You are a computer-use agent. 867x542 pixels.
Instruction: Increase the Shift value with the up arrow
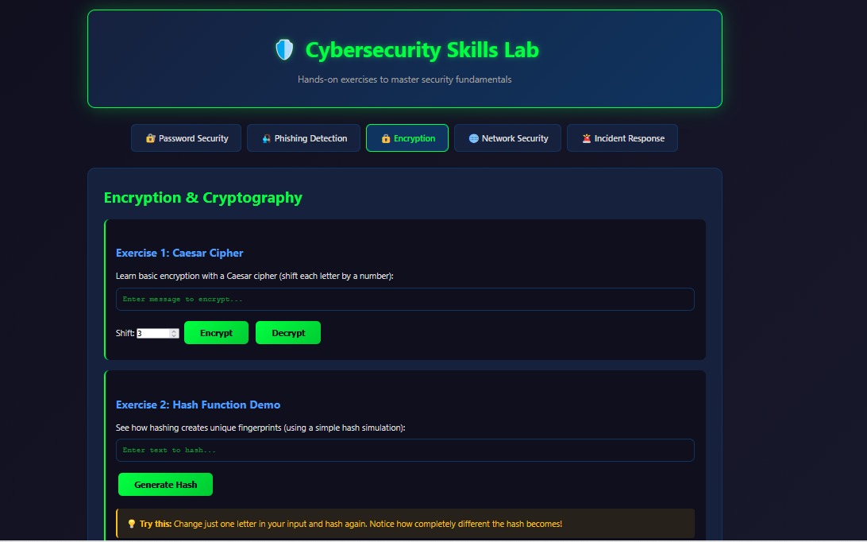point(174,331)
